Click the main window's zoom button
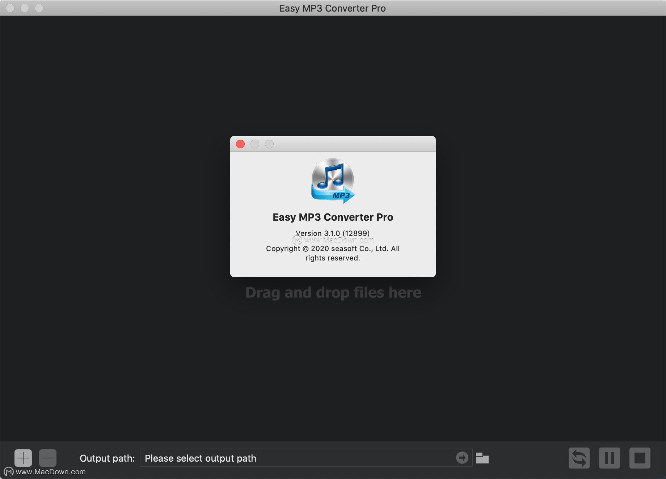This screenshot has height=479, width=666. pos(39,8)
